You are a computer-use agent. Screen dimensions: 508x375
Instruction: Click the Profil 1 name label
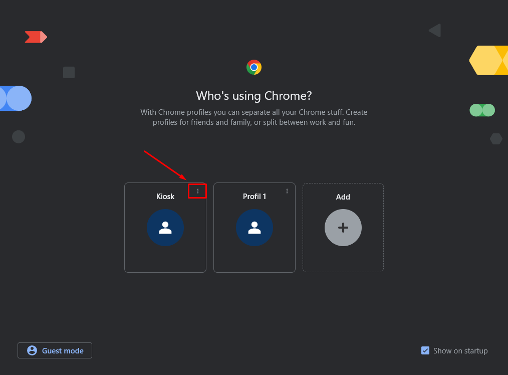pyautogui.click(x=255, y=197)
